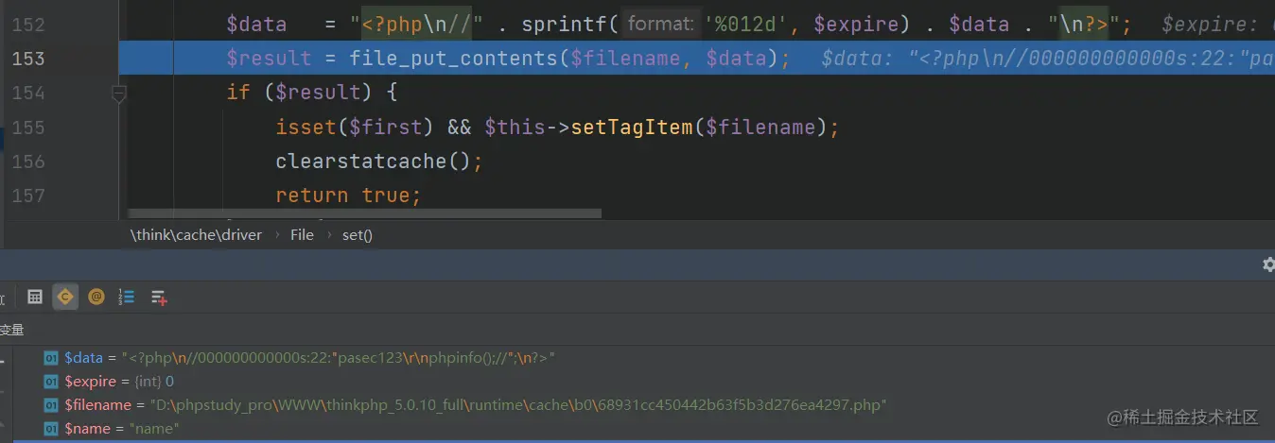Collapse the code fold marker at line 154
Viewport: 1275px width, 443px height.
(x=119, y=93)
